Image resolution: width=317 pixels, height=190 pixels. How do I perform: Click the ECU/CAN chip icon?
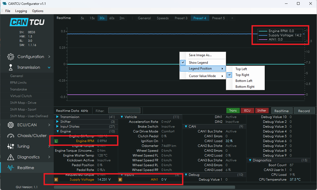pos(10,125)
